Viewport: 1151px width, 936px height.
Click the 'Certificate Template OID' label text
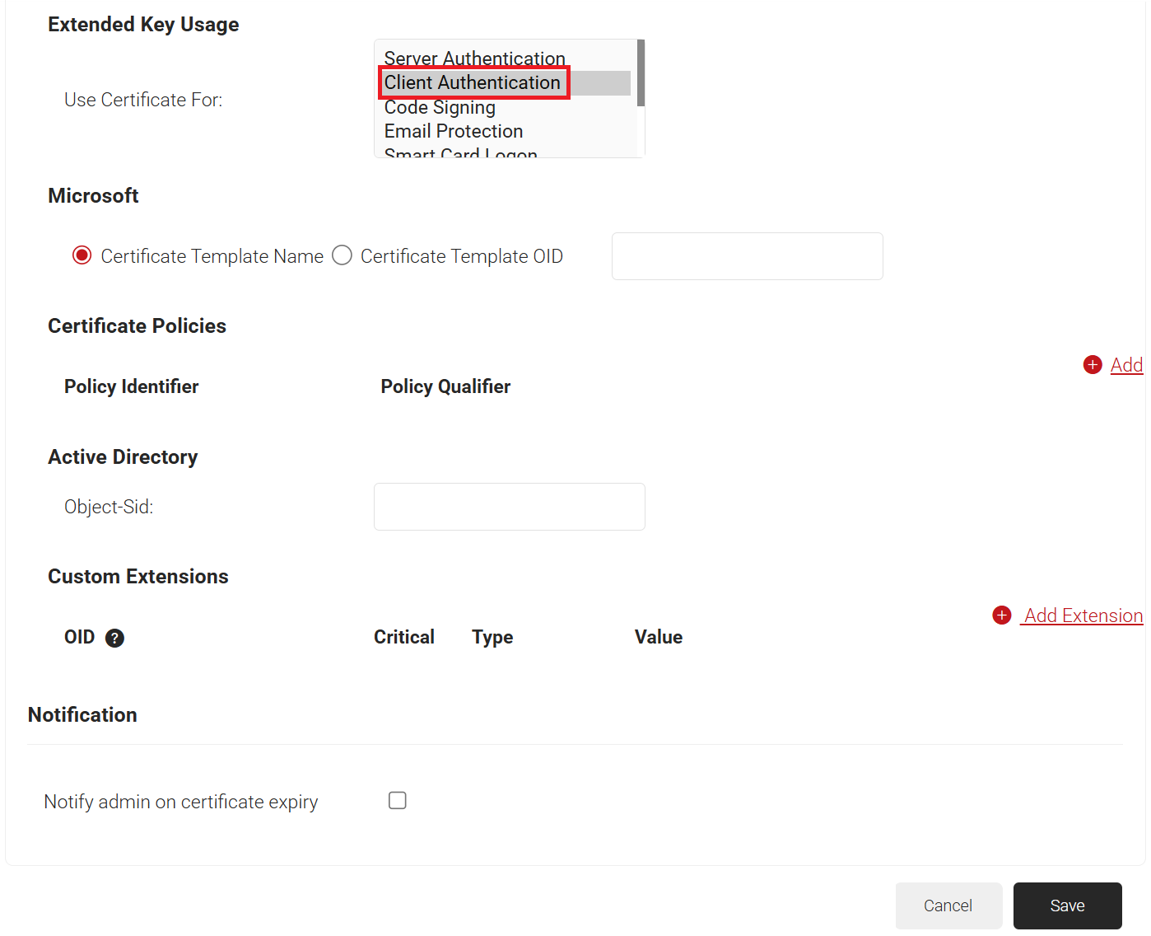click(x=461, y=256)
